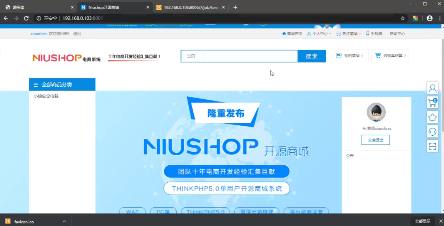Switch to the 192.168.0.103:8006 job tab

click(190, 7)
